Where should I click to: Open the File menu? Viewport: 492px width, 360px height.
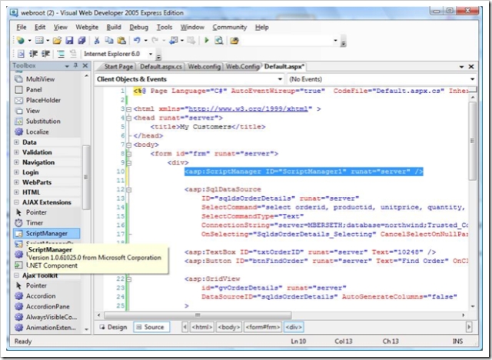22,27
